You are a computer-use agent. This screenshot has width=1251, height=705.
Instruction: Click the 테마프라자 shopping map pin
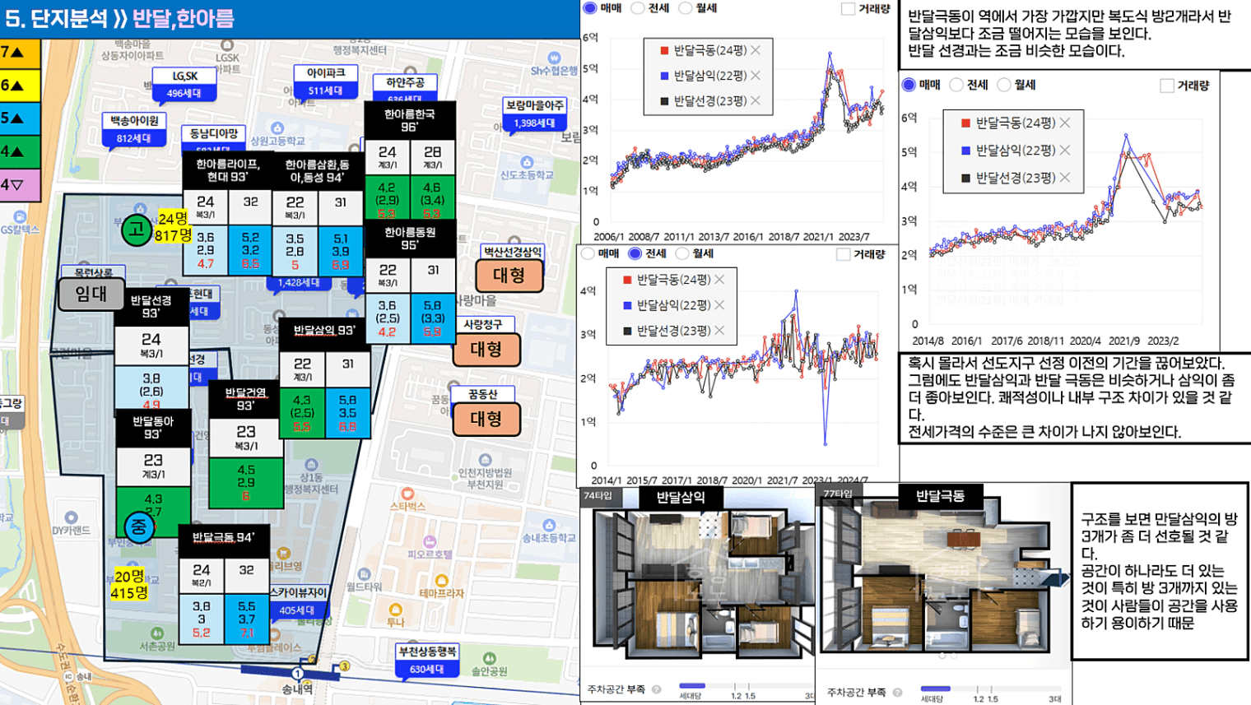click(442, 581)
